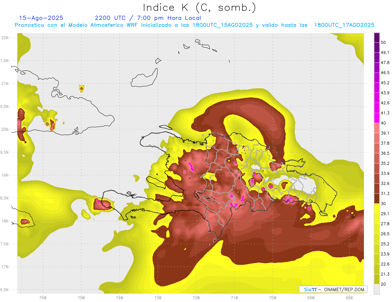Click the '30' legend value

pyautogui.click(x=384, y=204)
